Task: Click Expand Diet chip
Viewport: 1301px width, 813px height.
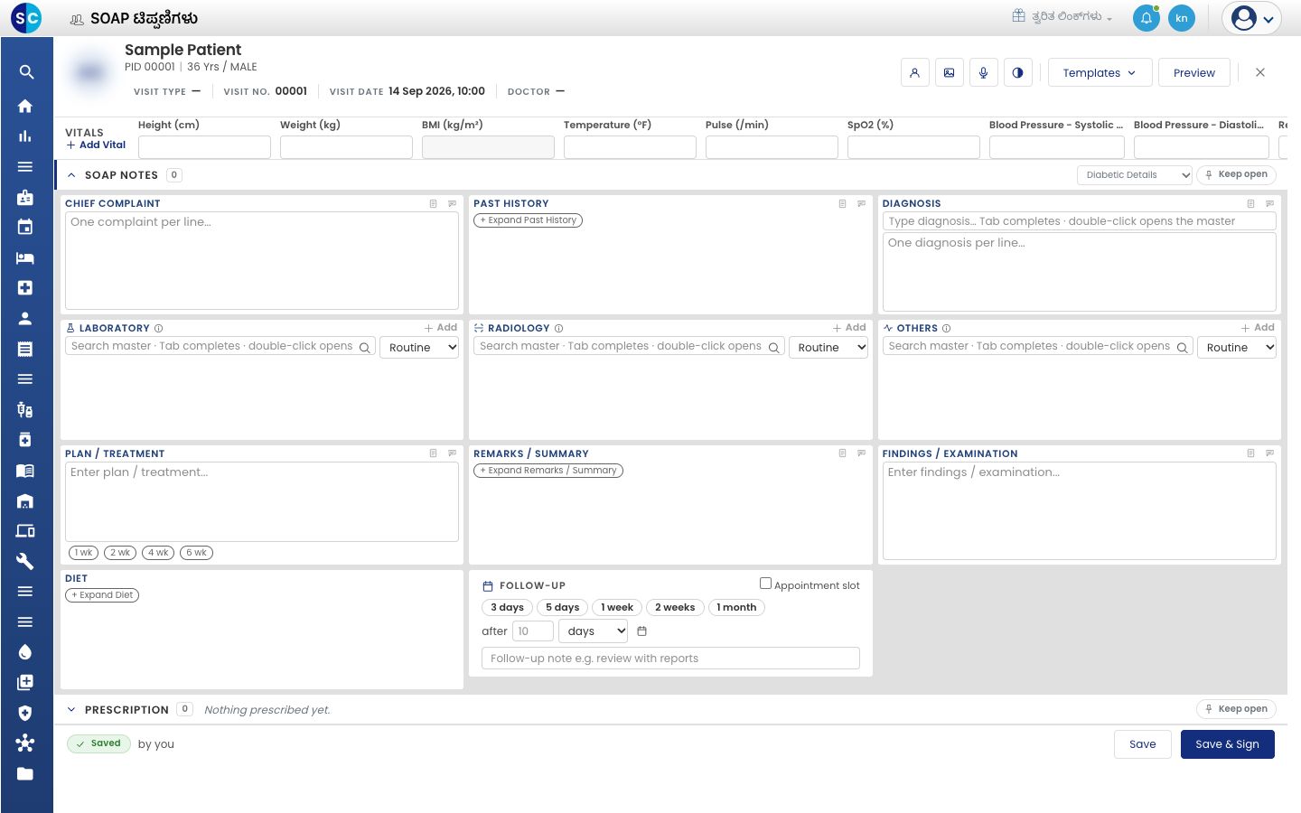Action: pos(102,595)
